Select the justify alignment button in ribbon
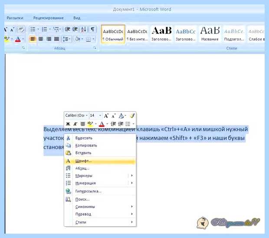The image size is (269, 238). [56, 39]
